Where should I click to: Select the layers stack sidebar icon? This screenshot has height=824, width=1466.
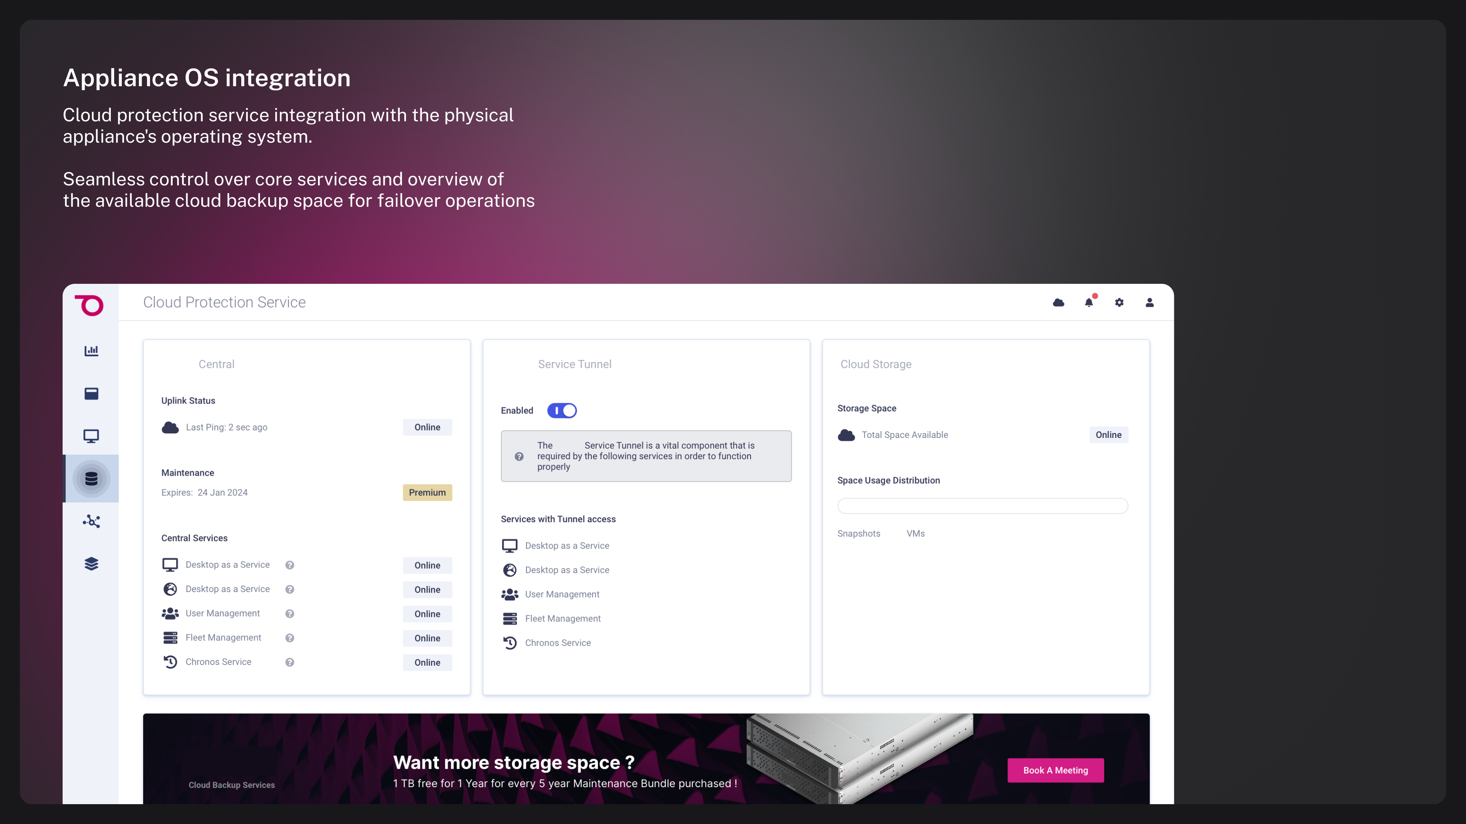(91, 563)
